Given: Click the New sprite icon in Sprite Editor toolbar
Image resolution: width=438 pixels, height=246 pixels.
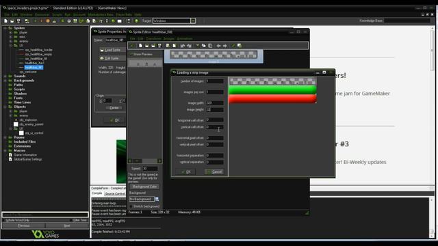Looking at the screenshot, I should pyautogui.click(x=140, y=46).
